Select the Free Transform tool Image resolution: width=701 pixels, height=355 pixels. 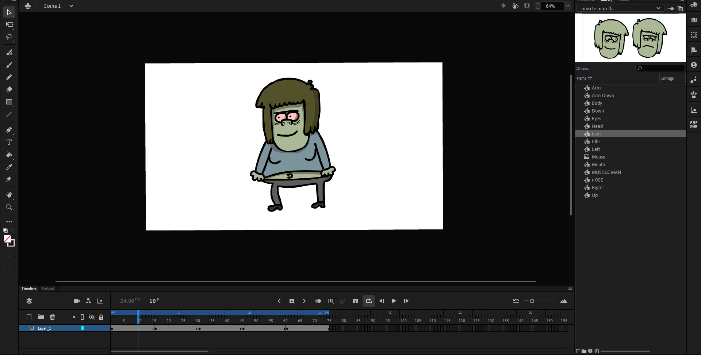click(x=9, y=24)
